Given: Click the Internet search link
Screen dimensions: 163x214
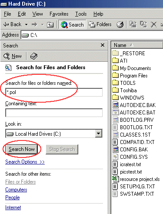Looking at the screenshot, I should pyautogui.click(x=13, y=207).
